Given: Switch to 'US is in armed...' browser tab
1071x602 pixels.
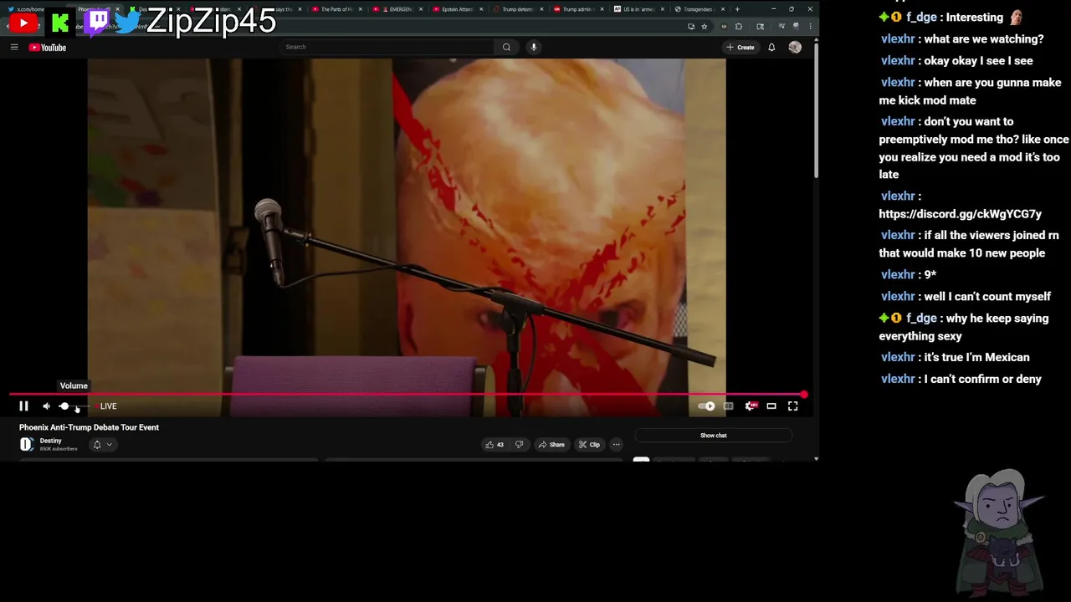Looking at the screenshot, I should pos(639,9).
